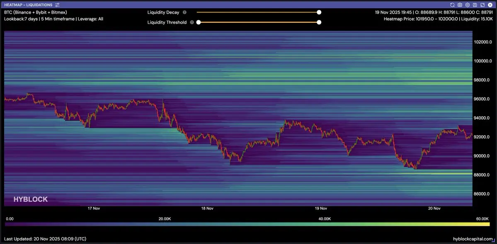
Task: Click the 18 Nov date axis label
Action: 207,208
